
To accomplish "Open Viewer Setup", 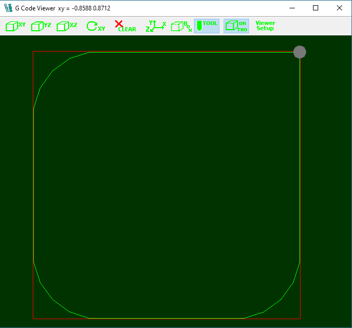I will (x=265, y=26).
